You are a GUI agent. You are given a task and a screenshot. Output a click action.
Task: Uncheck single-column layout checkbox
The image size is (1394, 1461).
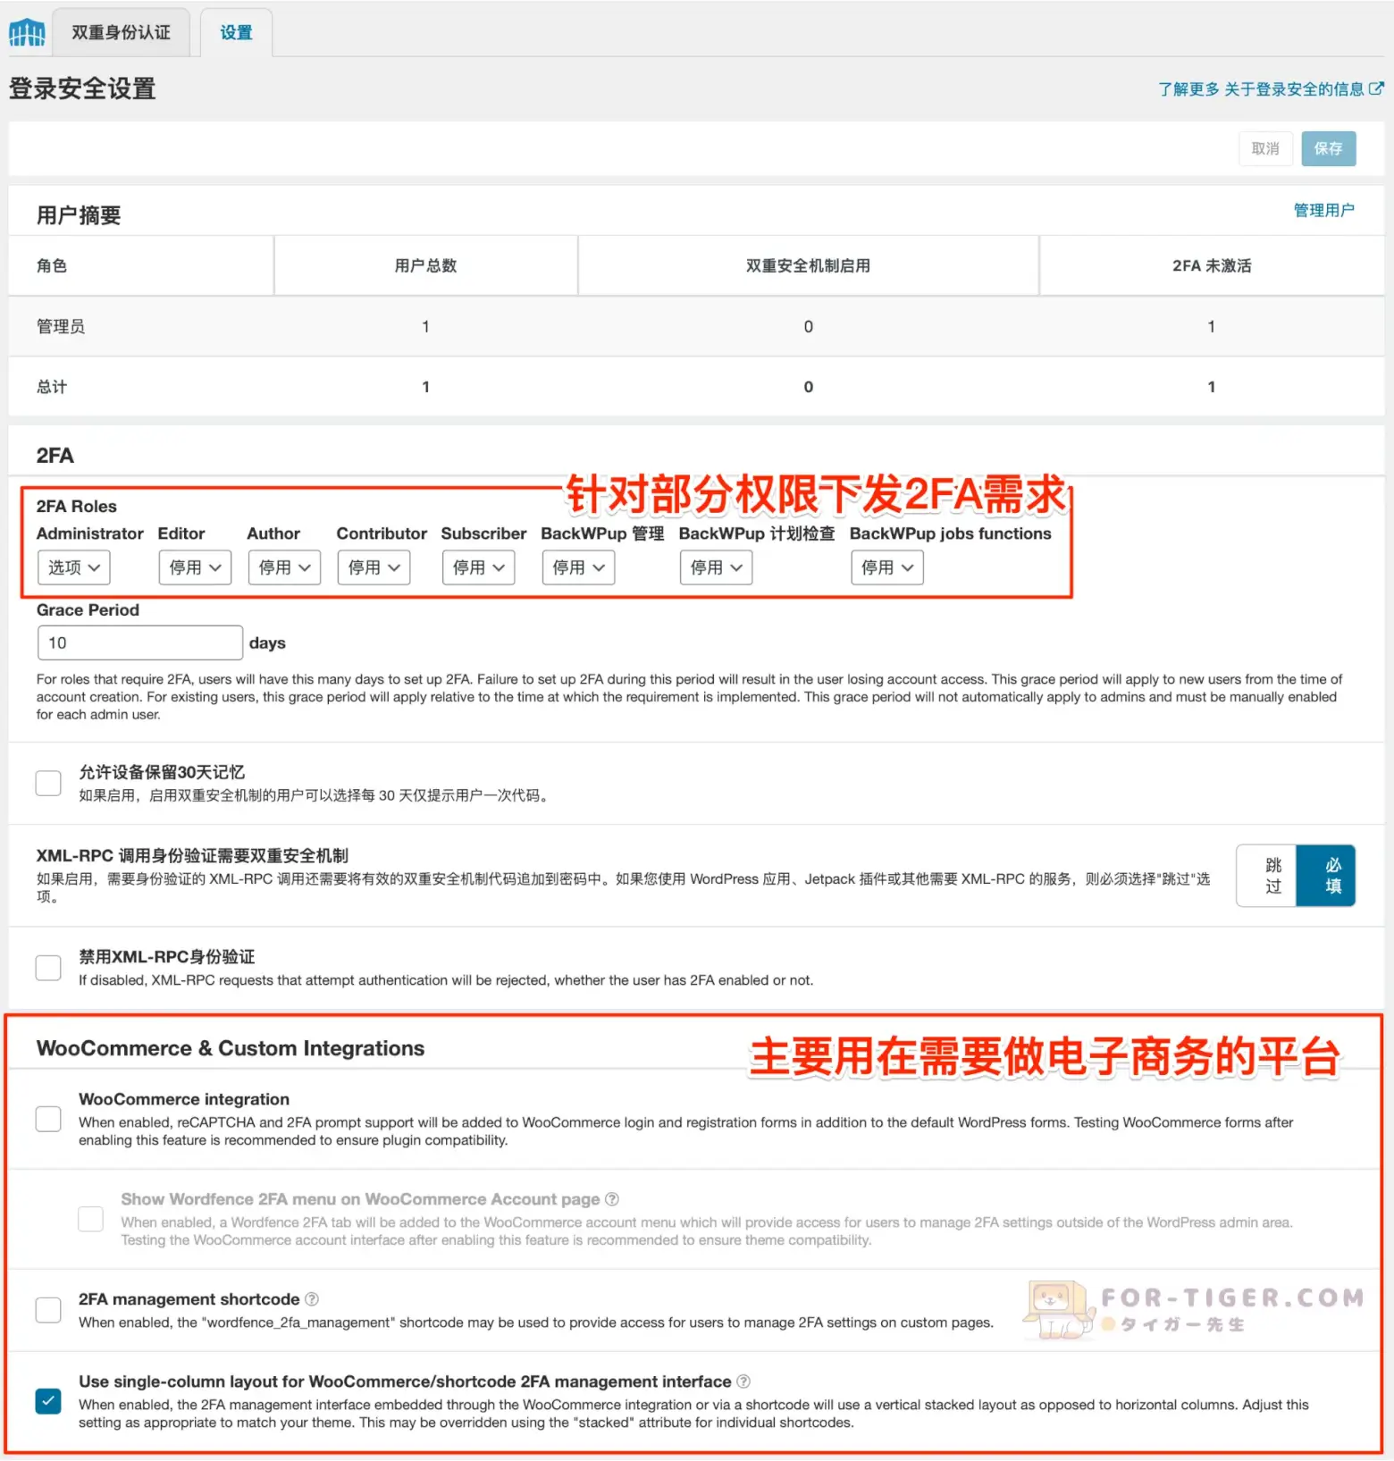(x=48, y=1401)
